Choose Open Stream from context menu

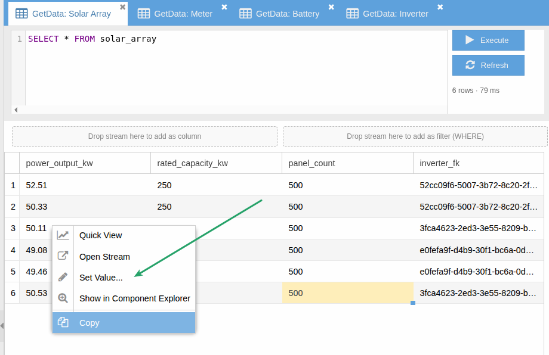click(124, 257)
